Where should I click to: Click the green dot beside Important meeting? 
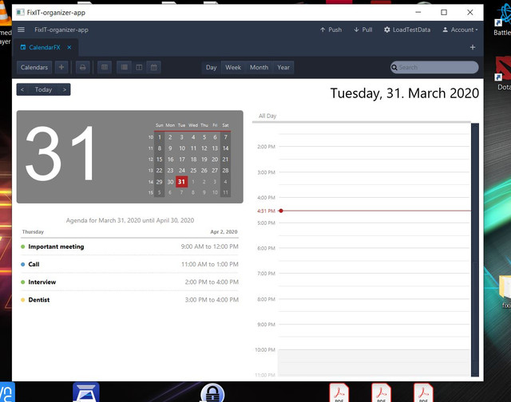pos(23,246)
